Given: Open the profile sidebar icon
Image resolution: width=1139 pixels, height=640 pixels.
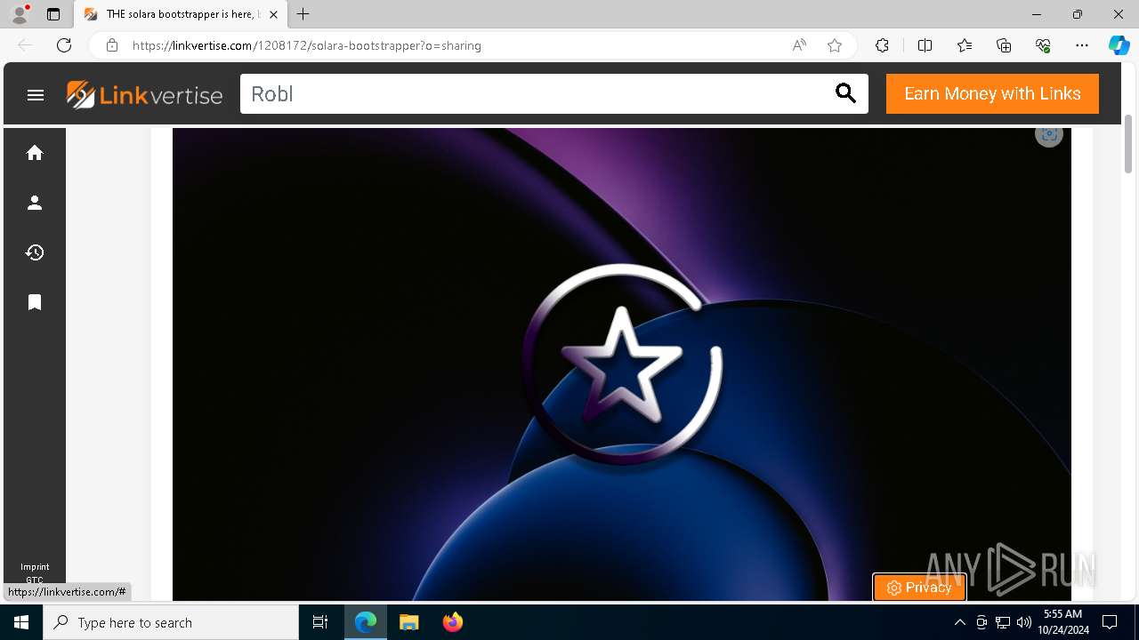Looking at the screenshot, I should click(35, 203).
